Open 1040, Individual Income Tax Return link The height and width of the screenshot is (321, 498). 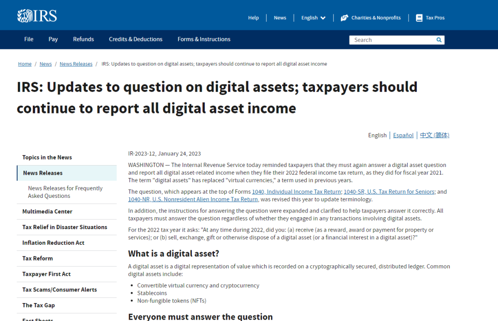[296, 192]
